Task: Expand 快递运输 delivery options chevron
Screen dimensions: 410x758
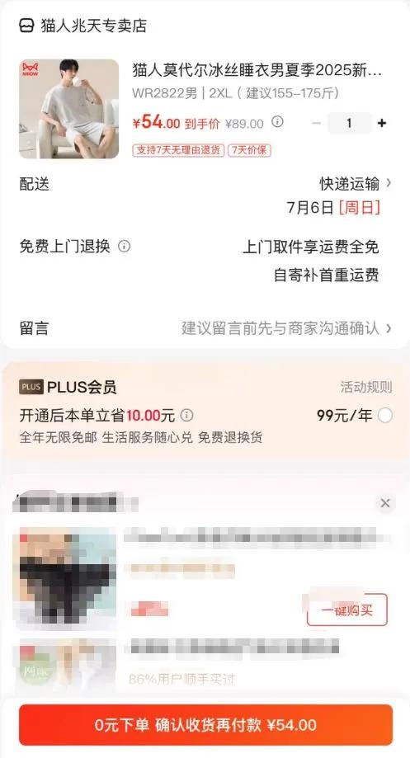Action: pos(389,183)
